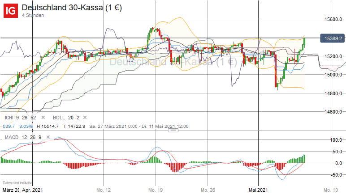Click the MACD -50.0 axis label

(x=336, y=175)
